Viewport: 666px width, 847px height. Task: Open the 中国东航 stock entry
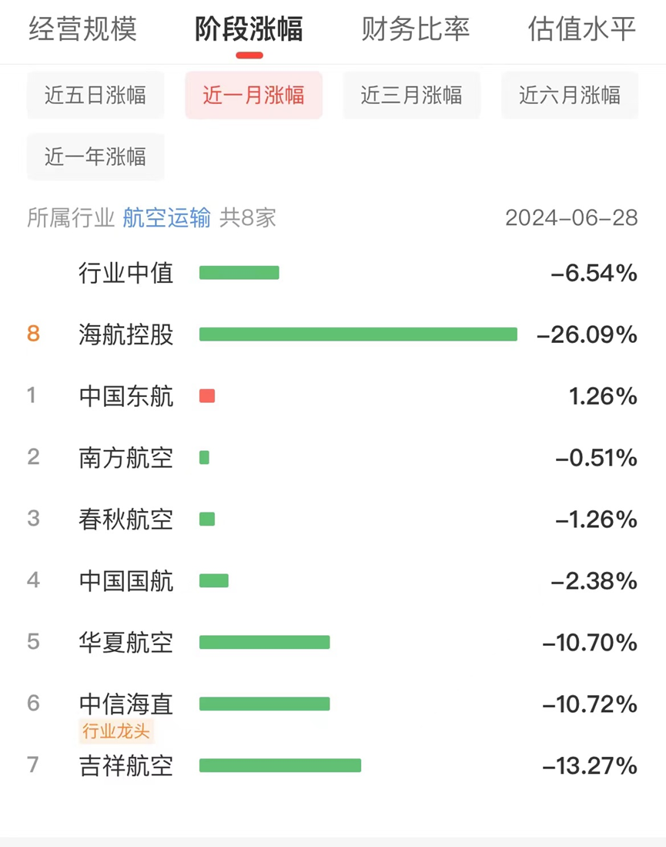coord(126,396)
